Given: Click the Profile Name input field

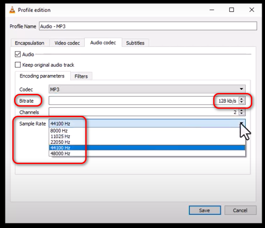Looking at the screenshot, I should [x=148, y=26].
